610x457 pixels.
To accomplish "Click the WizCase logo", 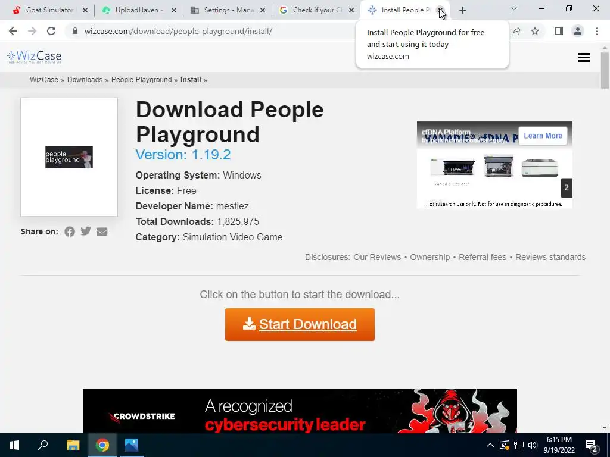I will point(34,57).
